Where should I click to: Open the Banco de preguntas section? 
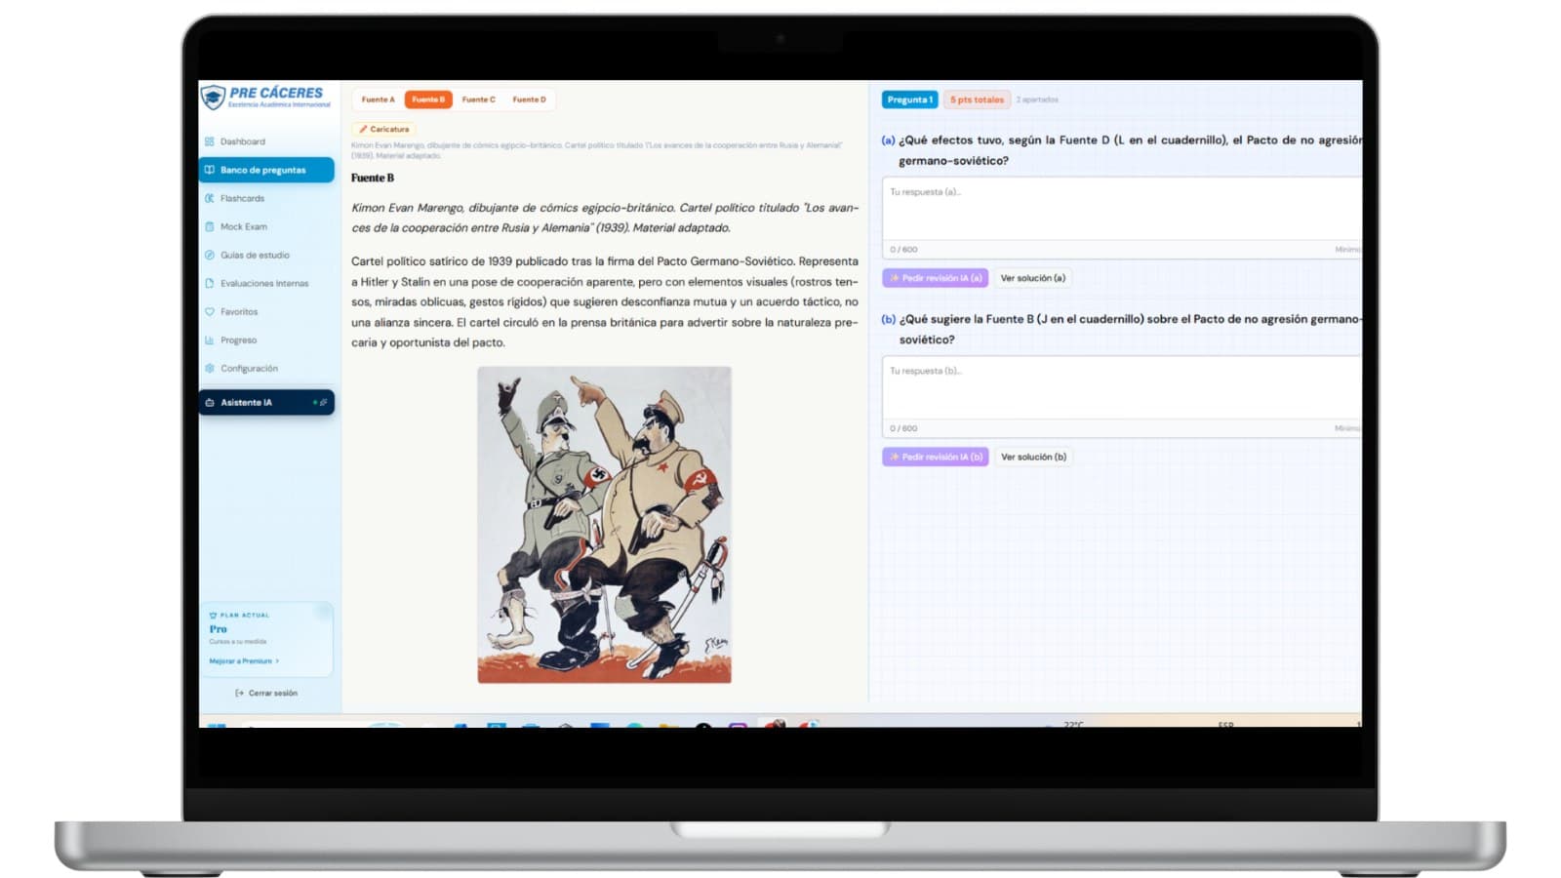coord(266,170)
